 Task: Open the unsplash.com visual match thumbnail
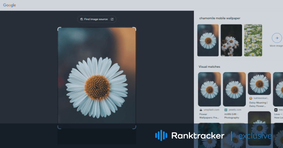click(x=209, y=89)
